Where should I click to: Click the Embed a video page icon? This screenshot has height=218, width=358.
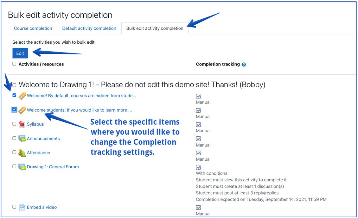[x=22, y=207]
